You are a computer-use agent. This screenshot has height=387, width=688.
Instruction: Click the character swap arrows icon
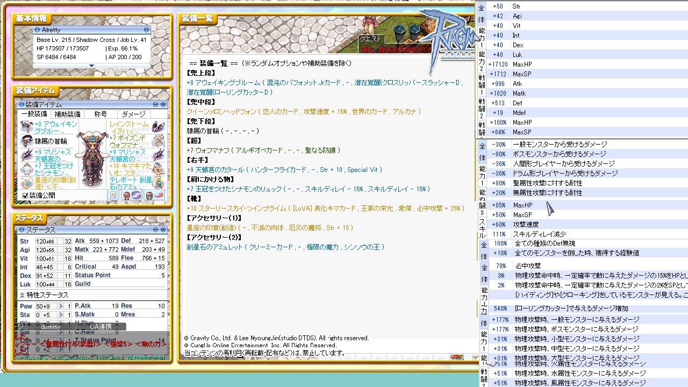click(132, 195)
